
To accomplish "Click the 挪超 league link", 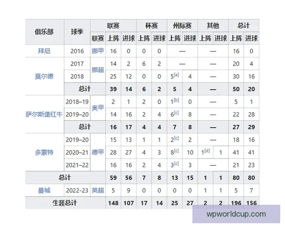I will tap(98, 70).
